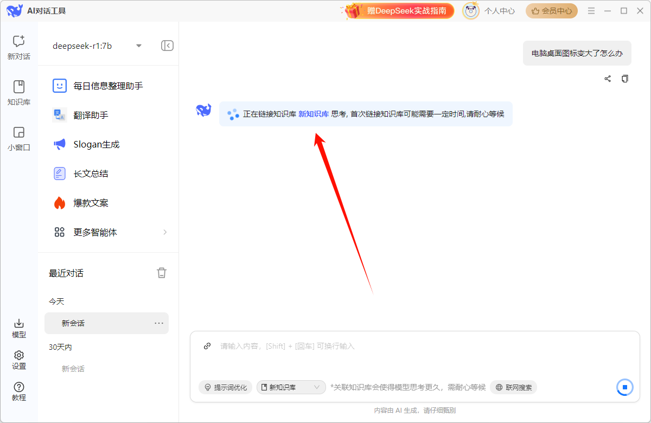Click the share icon below the message
This screenshot has width=651, height=423.
(x=608, y=79)
